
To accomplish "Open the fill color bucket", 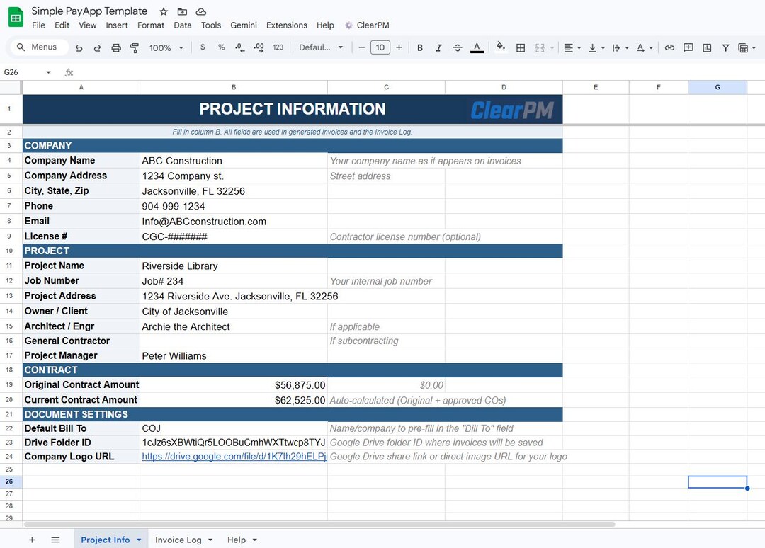I will coord(500,47).
